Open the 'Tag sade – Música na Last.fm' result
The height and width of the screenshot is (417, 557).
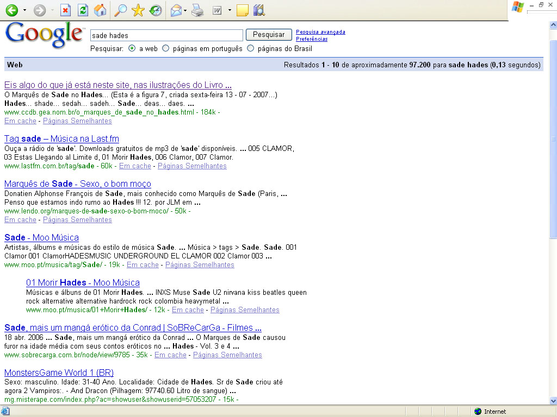[x=61, y=138]
